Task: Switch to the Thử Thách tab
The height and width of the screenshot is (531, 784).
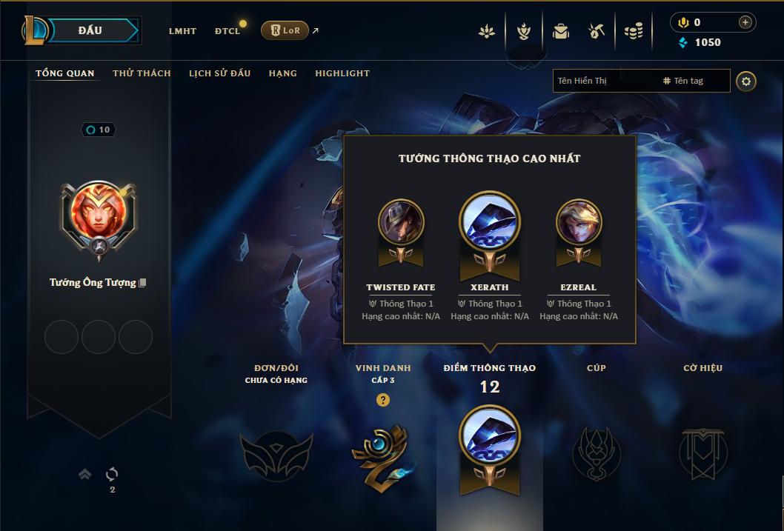Action: tap(142, 73)
